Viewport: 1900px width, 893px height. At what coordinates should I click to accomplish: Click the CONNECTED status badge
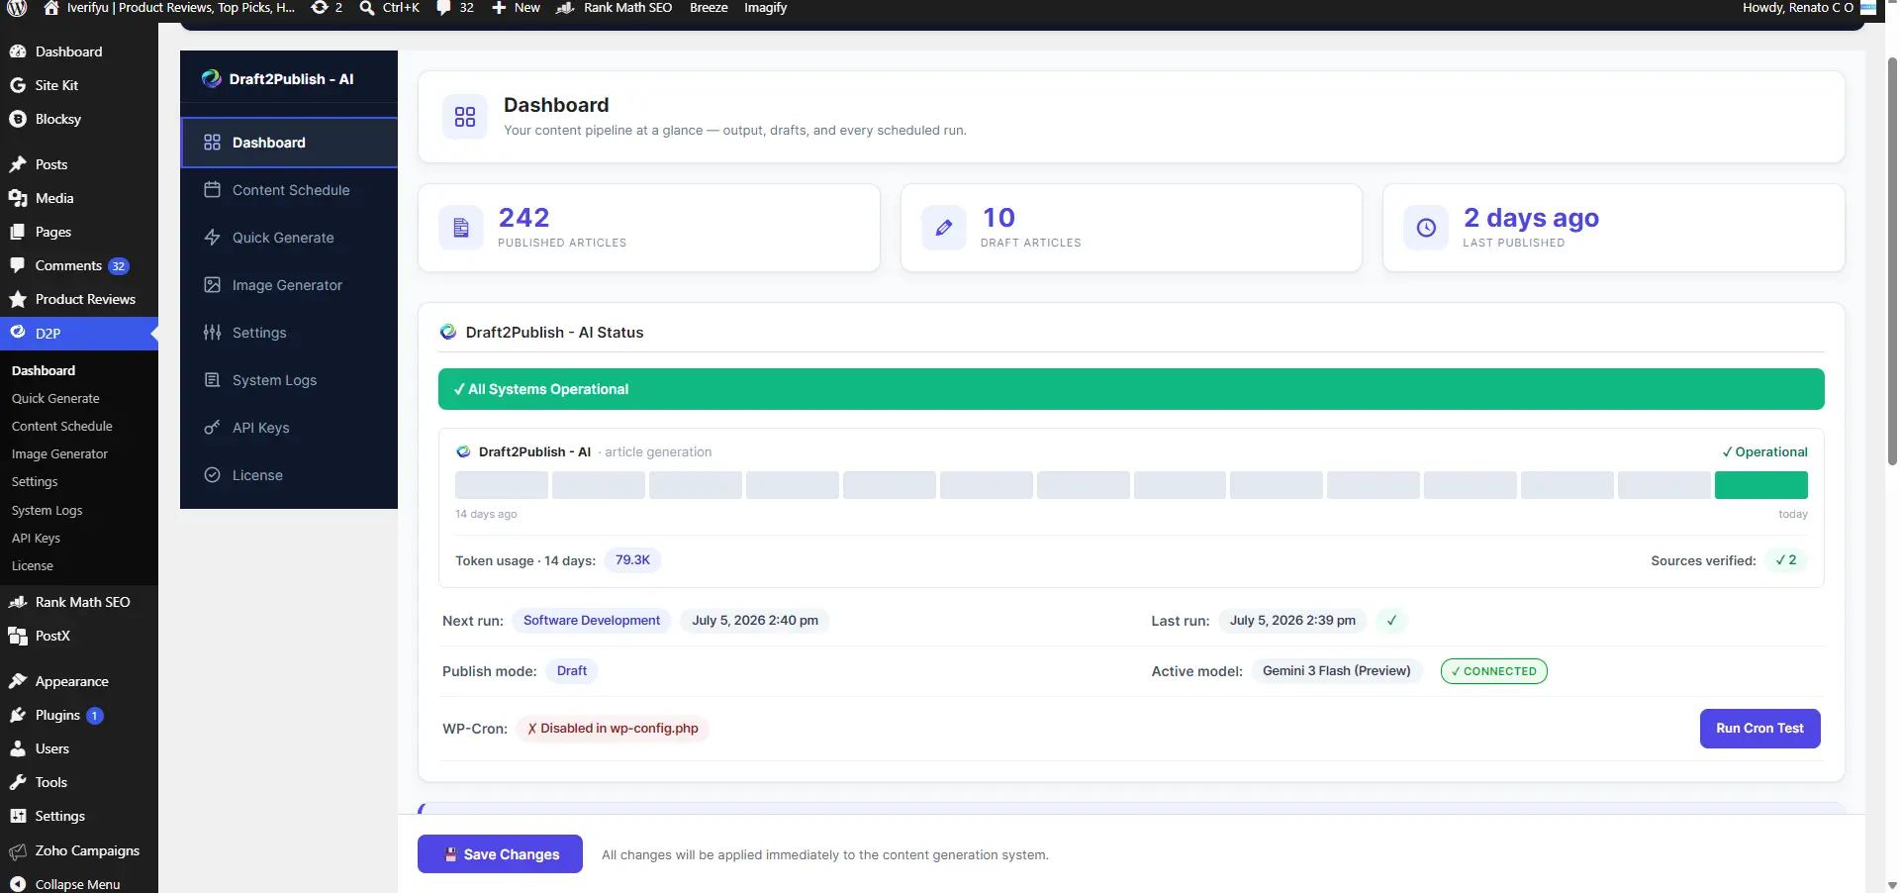coord(1493,671)
